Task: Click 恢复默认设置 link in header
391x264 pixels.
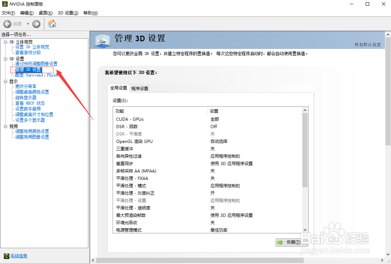Action: point(368,45)
